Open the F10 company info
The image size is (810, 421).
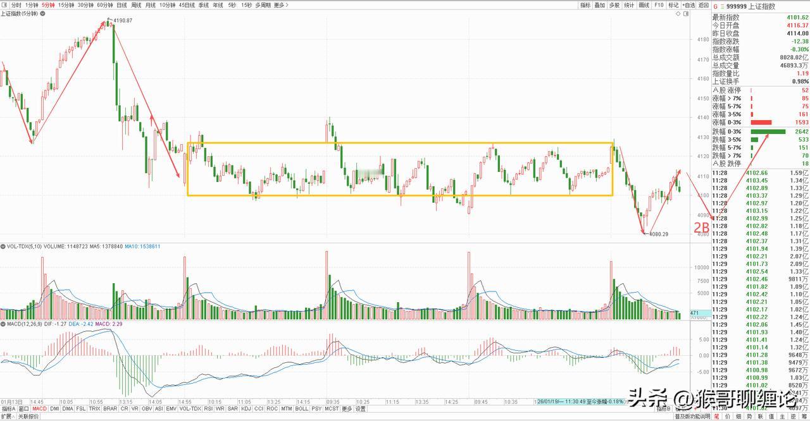[659, 5]
